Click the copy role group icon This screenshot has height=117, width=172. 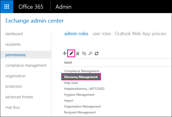84,53
